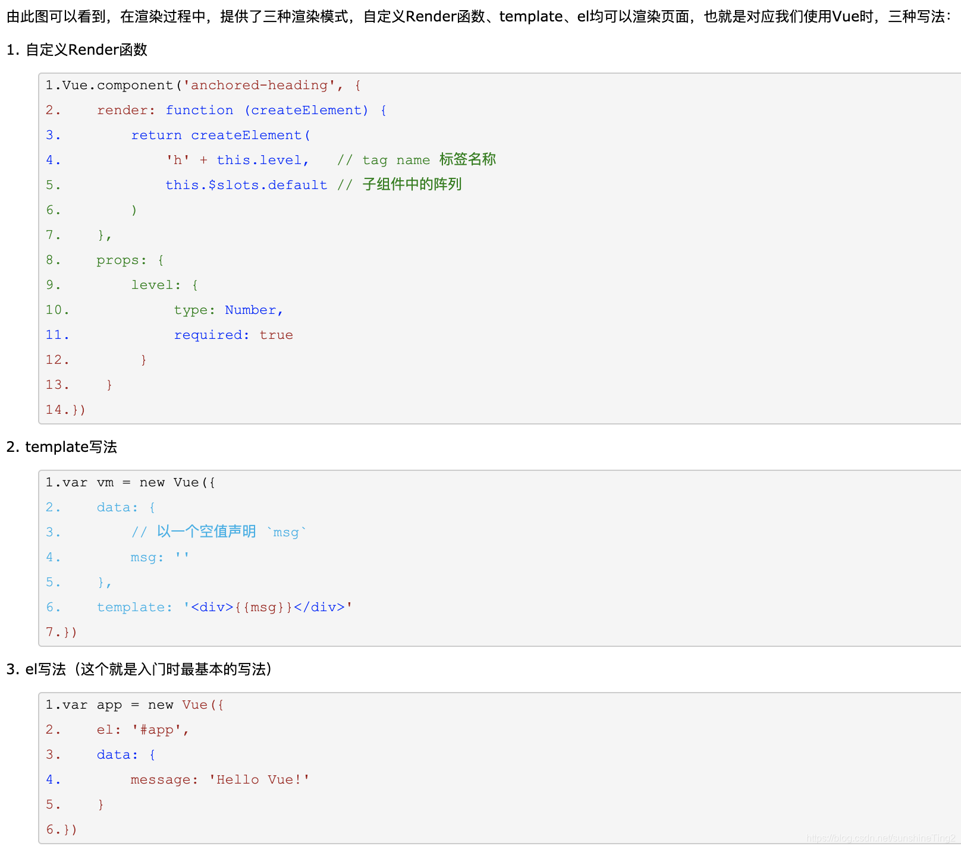Click 'var vm = new Vue({' line
961x849 pixels.
tap(131, 482)
